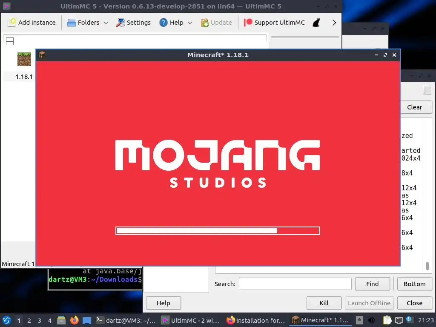Launch Firefox from panel quick launch
Viewport: 436px width, 327px height.
pyautogui.click(x=74, y=320)
